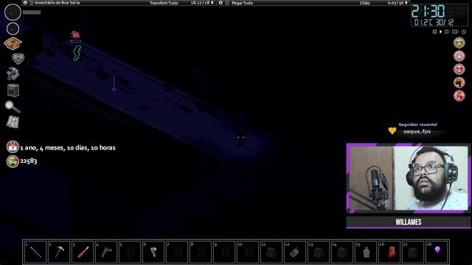Click the 18.17 / 18 weight readout
Image resolution: width=472 pixels, height=265 pixels.
click(x=200, y=3)
